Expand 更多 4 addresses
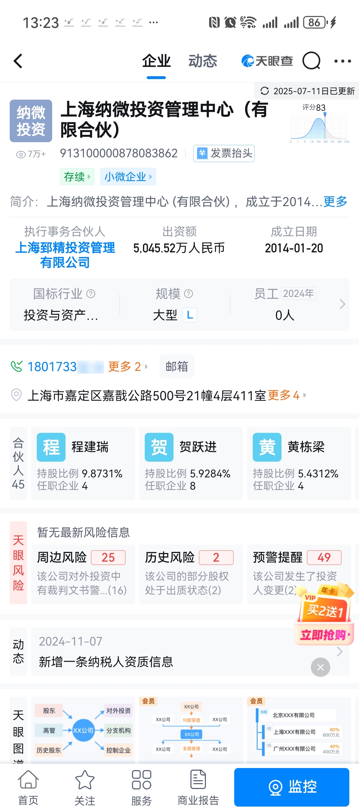 [287, 395]
